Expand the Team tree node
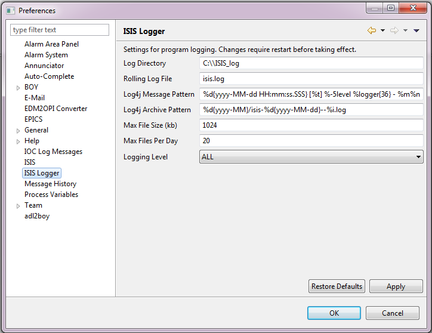The width and height of the screenshot is (432, 333). (18, 206)
